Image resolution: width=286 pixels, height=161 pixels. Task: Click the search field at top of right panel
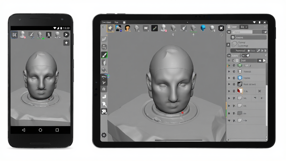[242, 32]
